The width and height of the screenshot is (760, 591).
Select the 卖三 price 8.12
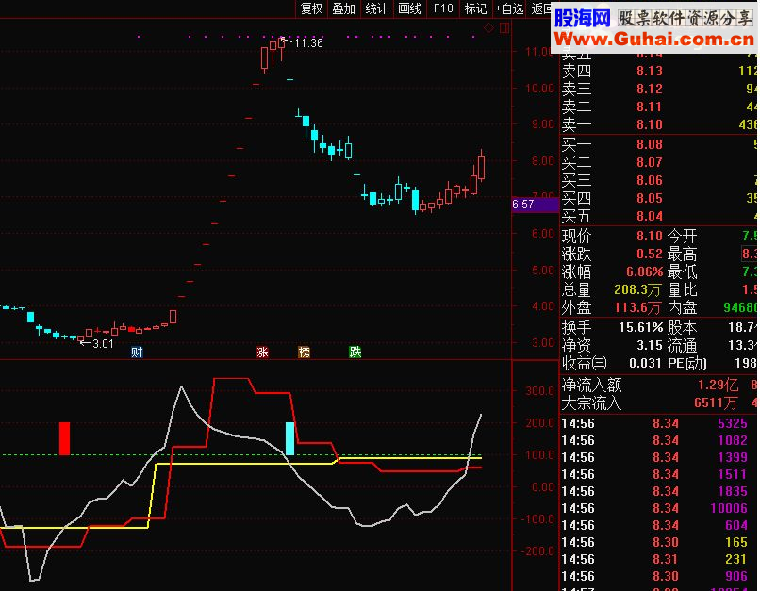[650, 90]
